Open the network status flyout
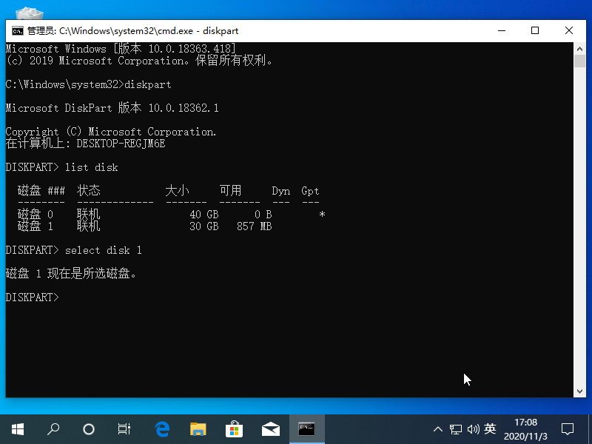The image size is (592, 444). click(x=456, y=429)
